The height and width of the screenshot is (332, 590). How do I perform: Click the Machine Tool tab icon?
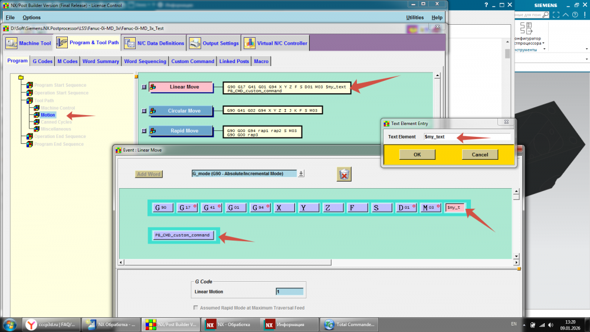tap(11, 43)
